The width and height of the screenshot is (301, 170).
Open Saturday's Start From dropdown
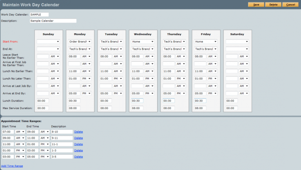237,41
